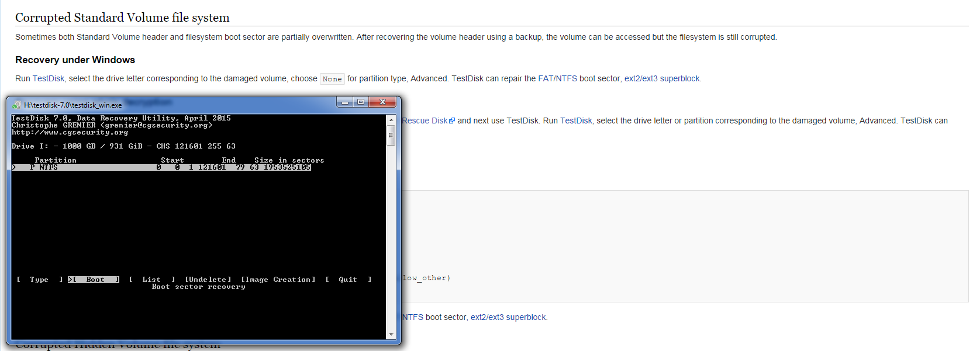Click 'Partition' column header in console
This screenshot has width=973, height=351.
[56, 160]
